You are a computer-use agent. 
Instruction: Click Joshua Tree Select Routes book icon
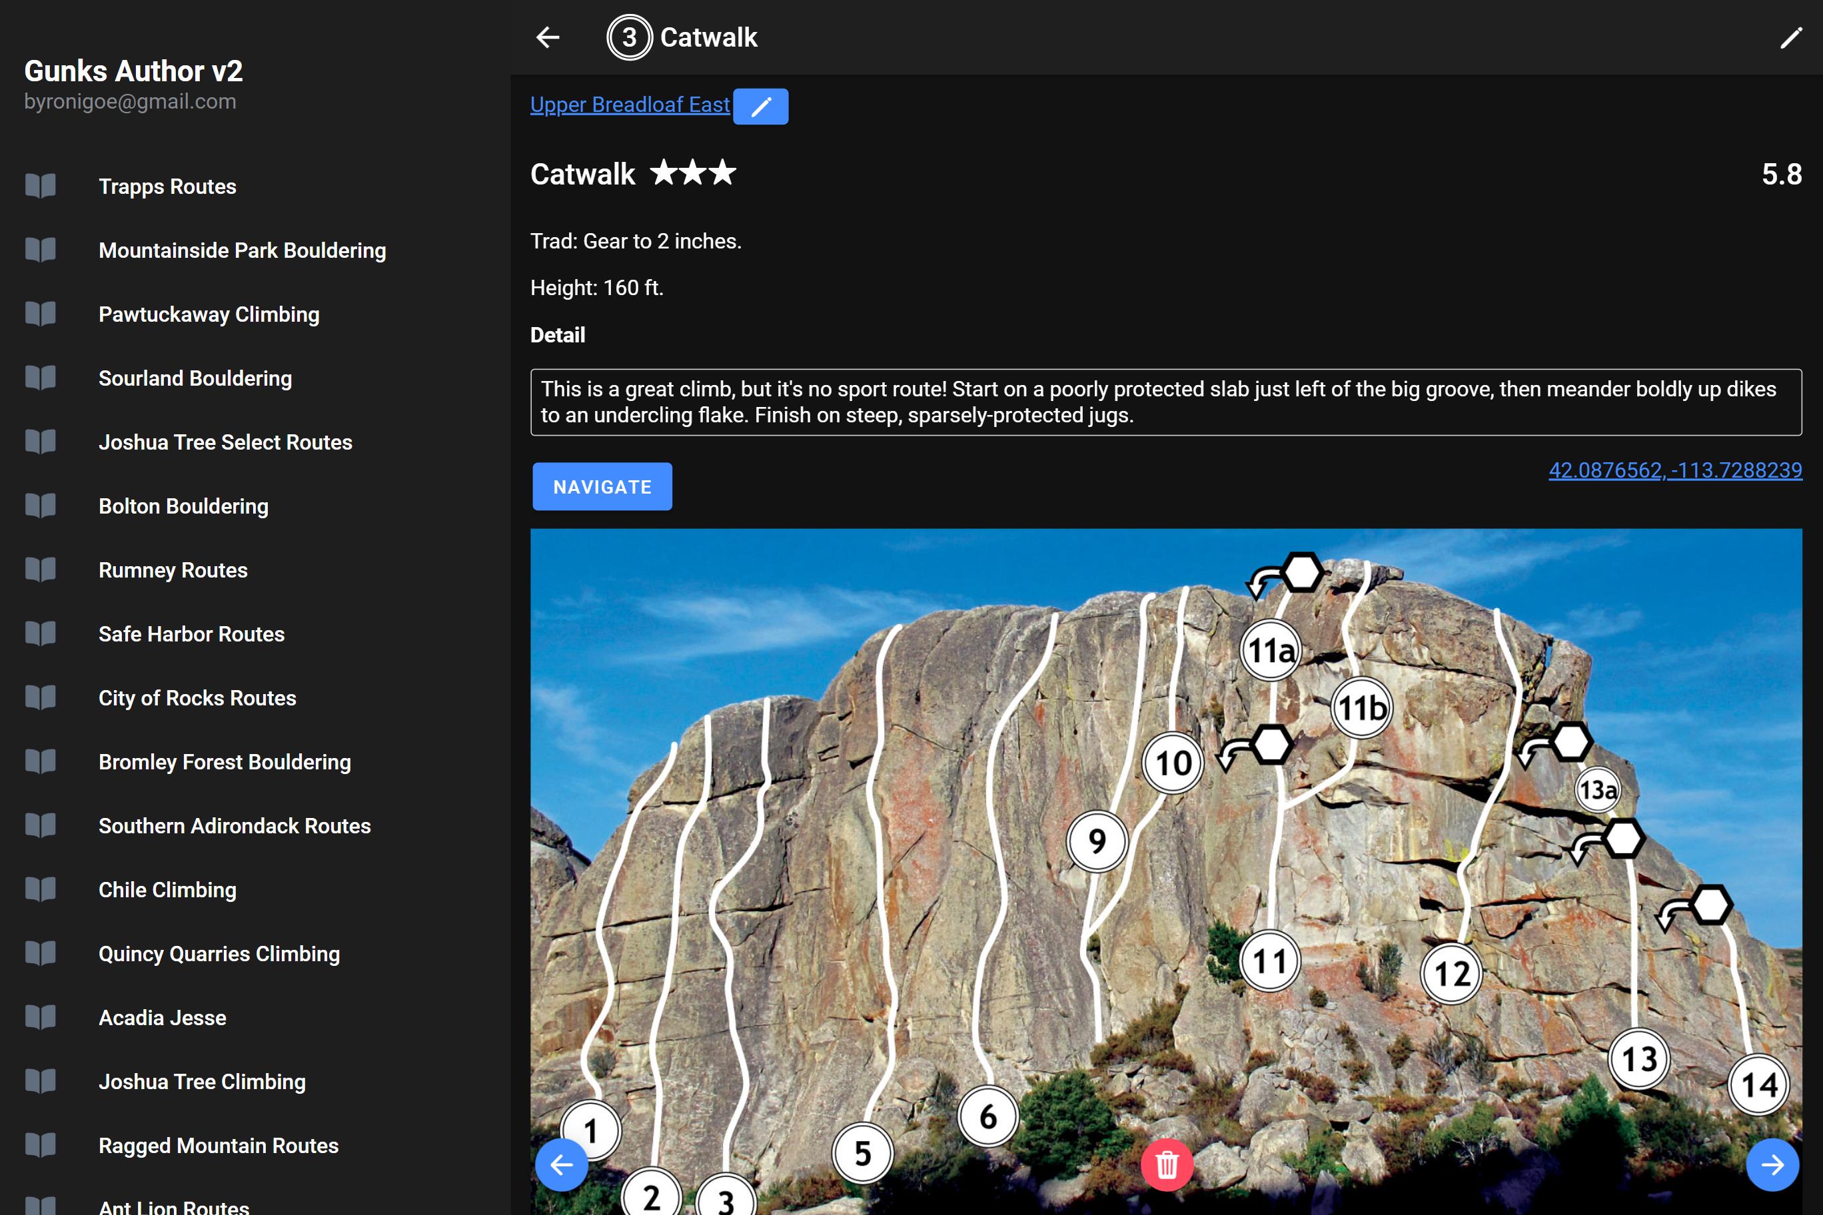40,442
